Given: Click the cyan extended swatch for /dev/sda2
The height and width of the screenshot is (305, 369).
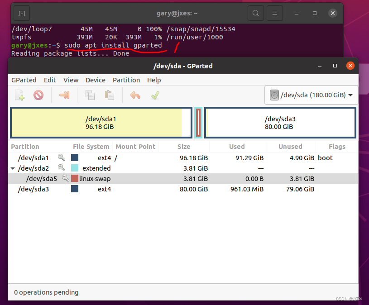Looking at the screenshot, I should (75, 168).
